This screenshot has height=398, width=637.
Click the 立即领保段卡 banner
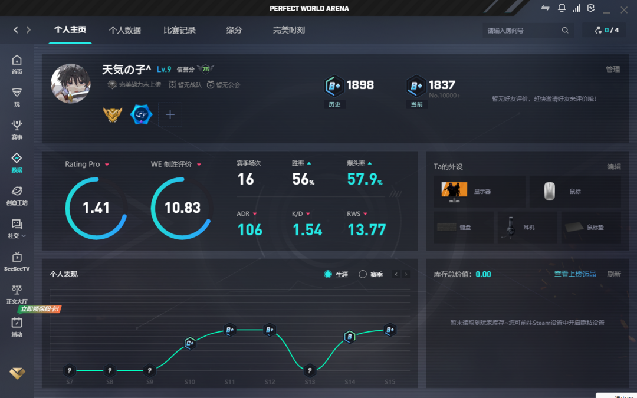(40, 309)
